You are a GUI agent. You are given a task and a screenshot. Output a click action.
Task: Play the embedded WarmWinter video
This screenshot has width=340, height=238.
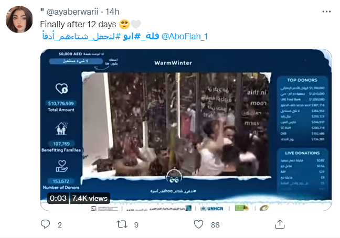186,130
